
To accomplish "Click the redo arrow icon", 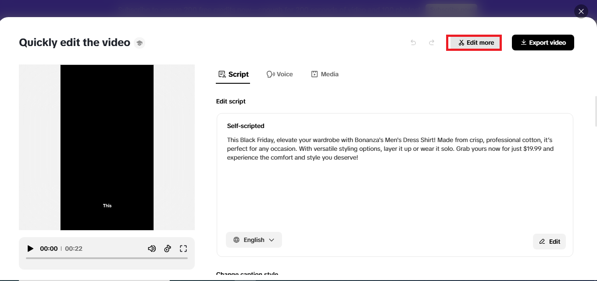I will click(431, 42).
